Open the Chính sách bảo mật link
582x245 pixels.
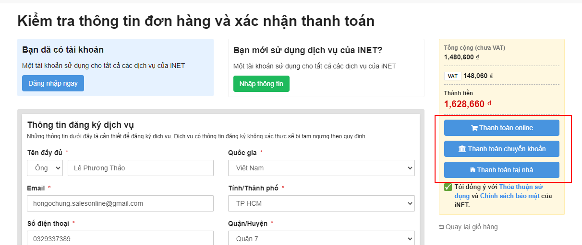[509, 196]
